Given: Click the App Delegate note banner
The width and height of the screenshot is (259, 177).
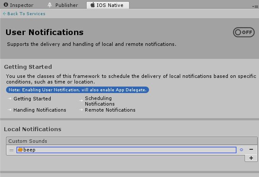Looking at the screenshot, I should (x=78, y=90).
